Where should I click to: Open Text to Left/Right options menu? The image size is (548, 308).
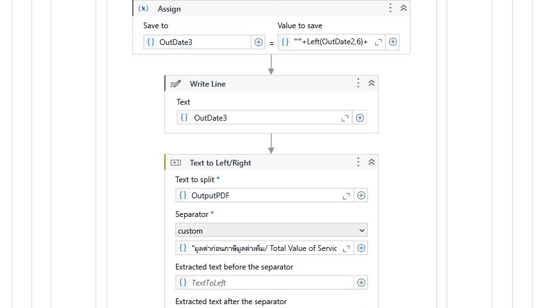[x=358, y=162]
